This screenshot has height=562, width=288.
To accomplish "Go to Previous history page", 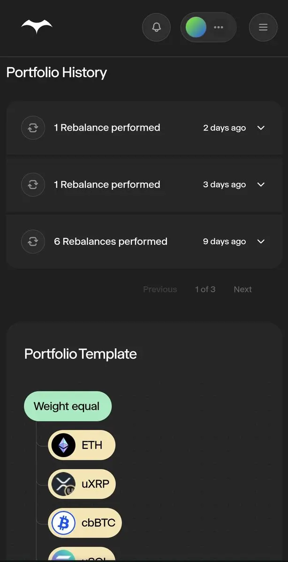I will pos(160,289).
